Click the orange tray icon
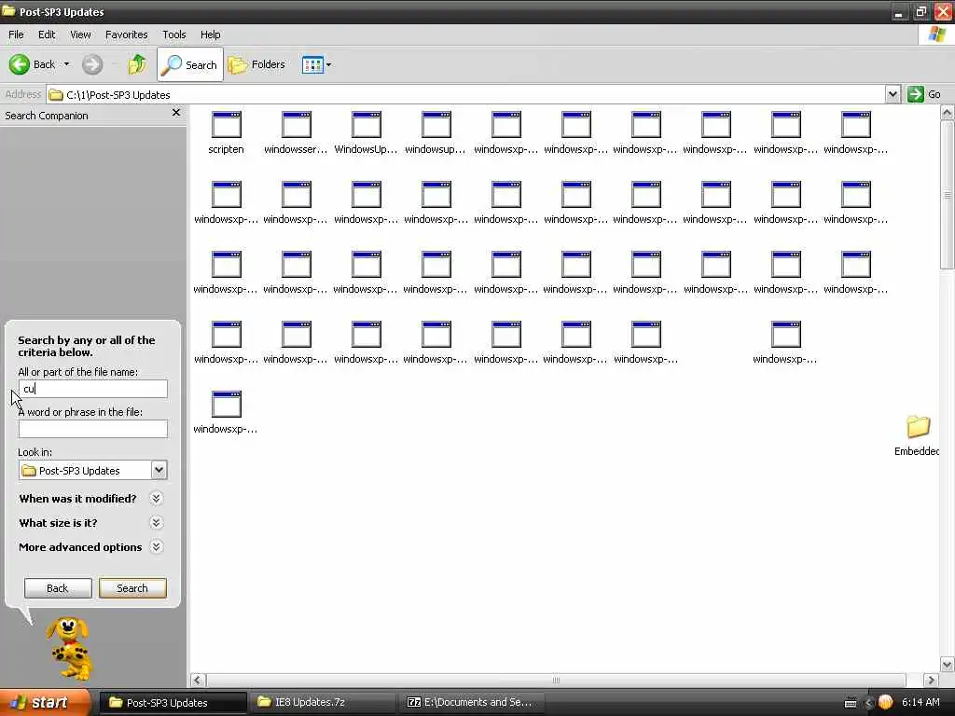Screen dimensions: 955x716 (x=885, y=703)
